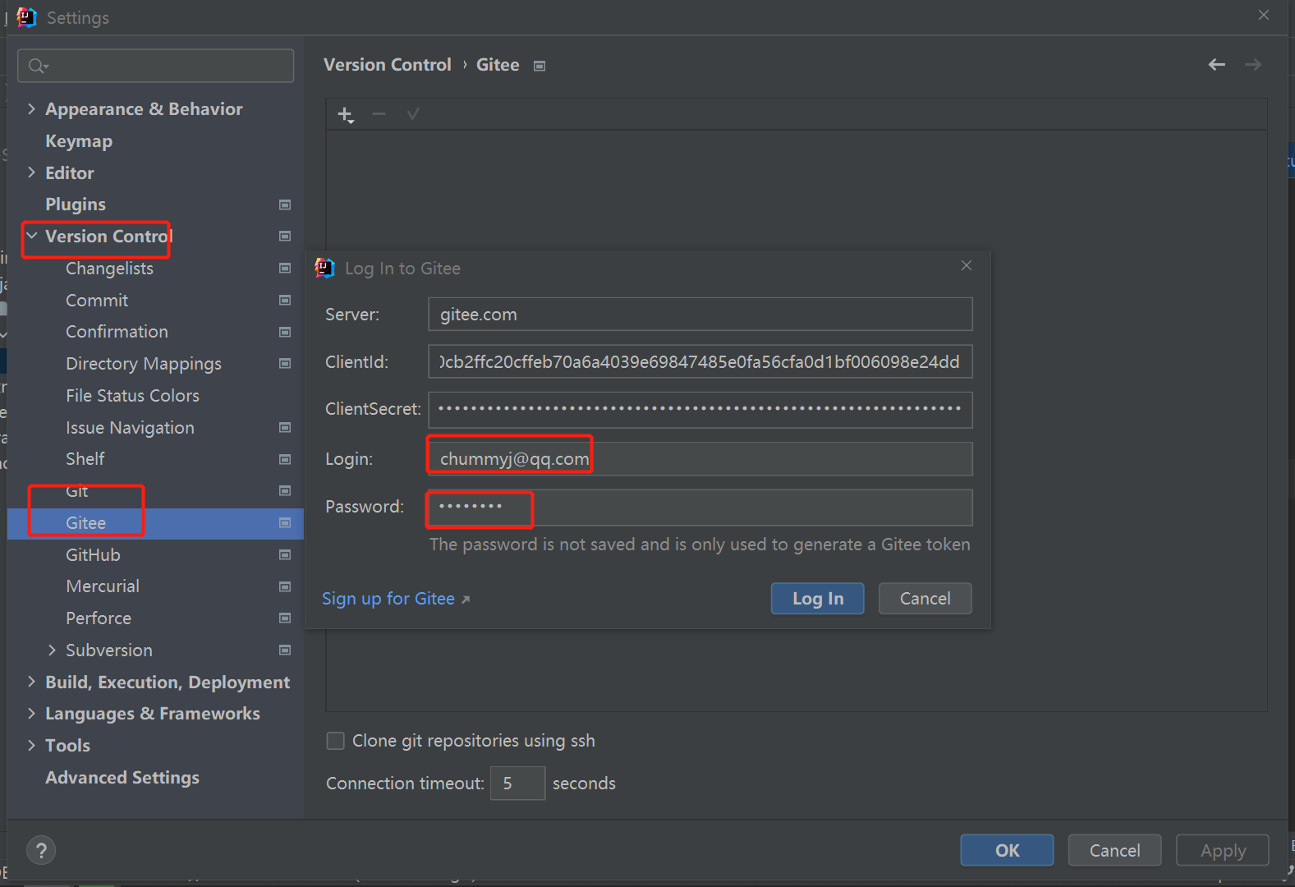Enable Clone git repositories using ssh
The height and width of the screenshot is (887, 1295).
335,741
